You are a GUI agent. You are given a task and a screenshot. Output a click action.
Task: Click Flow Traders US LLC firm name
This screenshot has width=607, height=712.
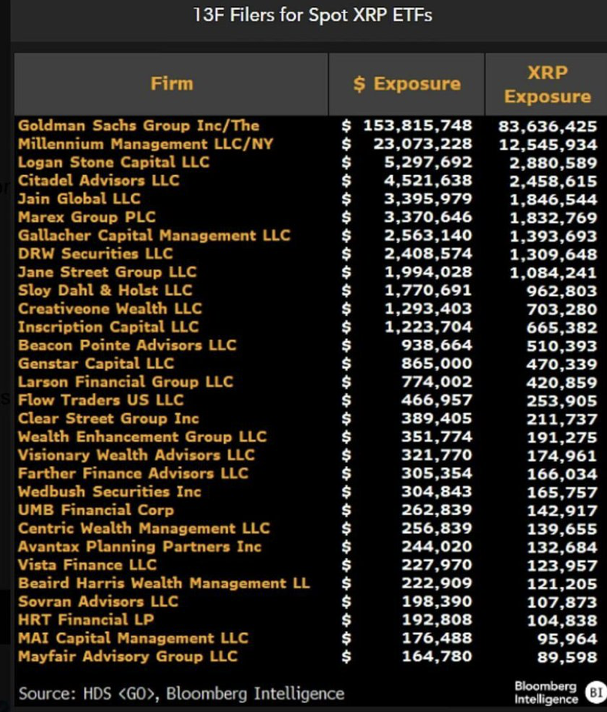(101, 400)
